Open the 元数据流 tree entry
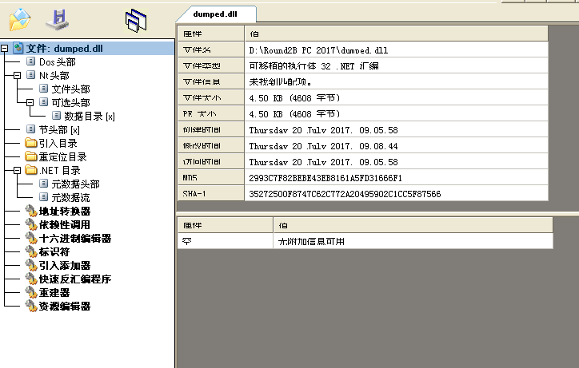 70,198
